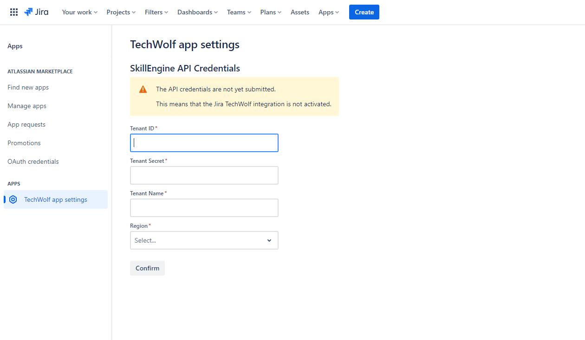
Task: Click the Jira logo
Action: 36,12
